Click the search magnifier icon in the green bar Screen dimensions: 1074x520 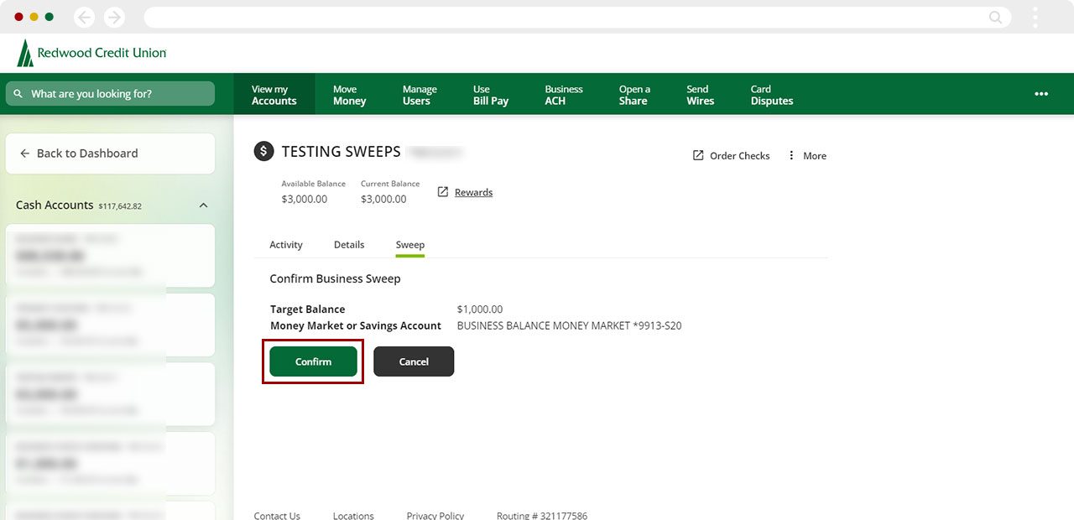[18, 94]
